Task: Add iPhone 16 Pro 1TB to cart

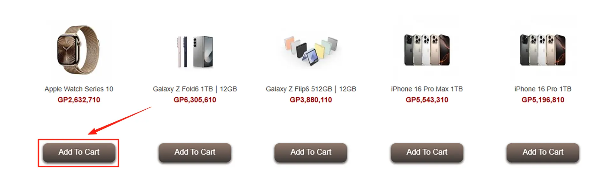Action: pyautogui.click(x=543, y=152)
